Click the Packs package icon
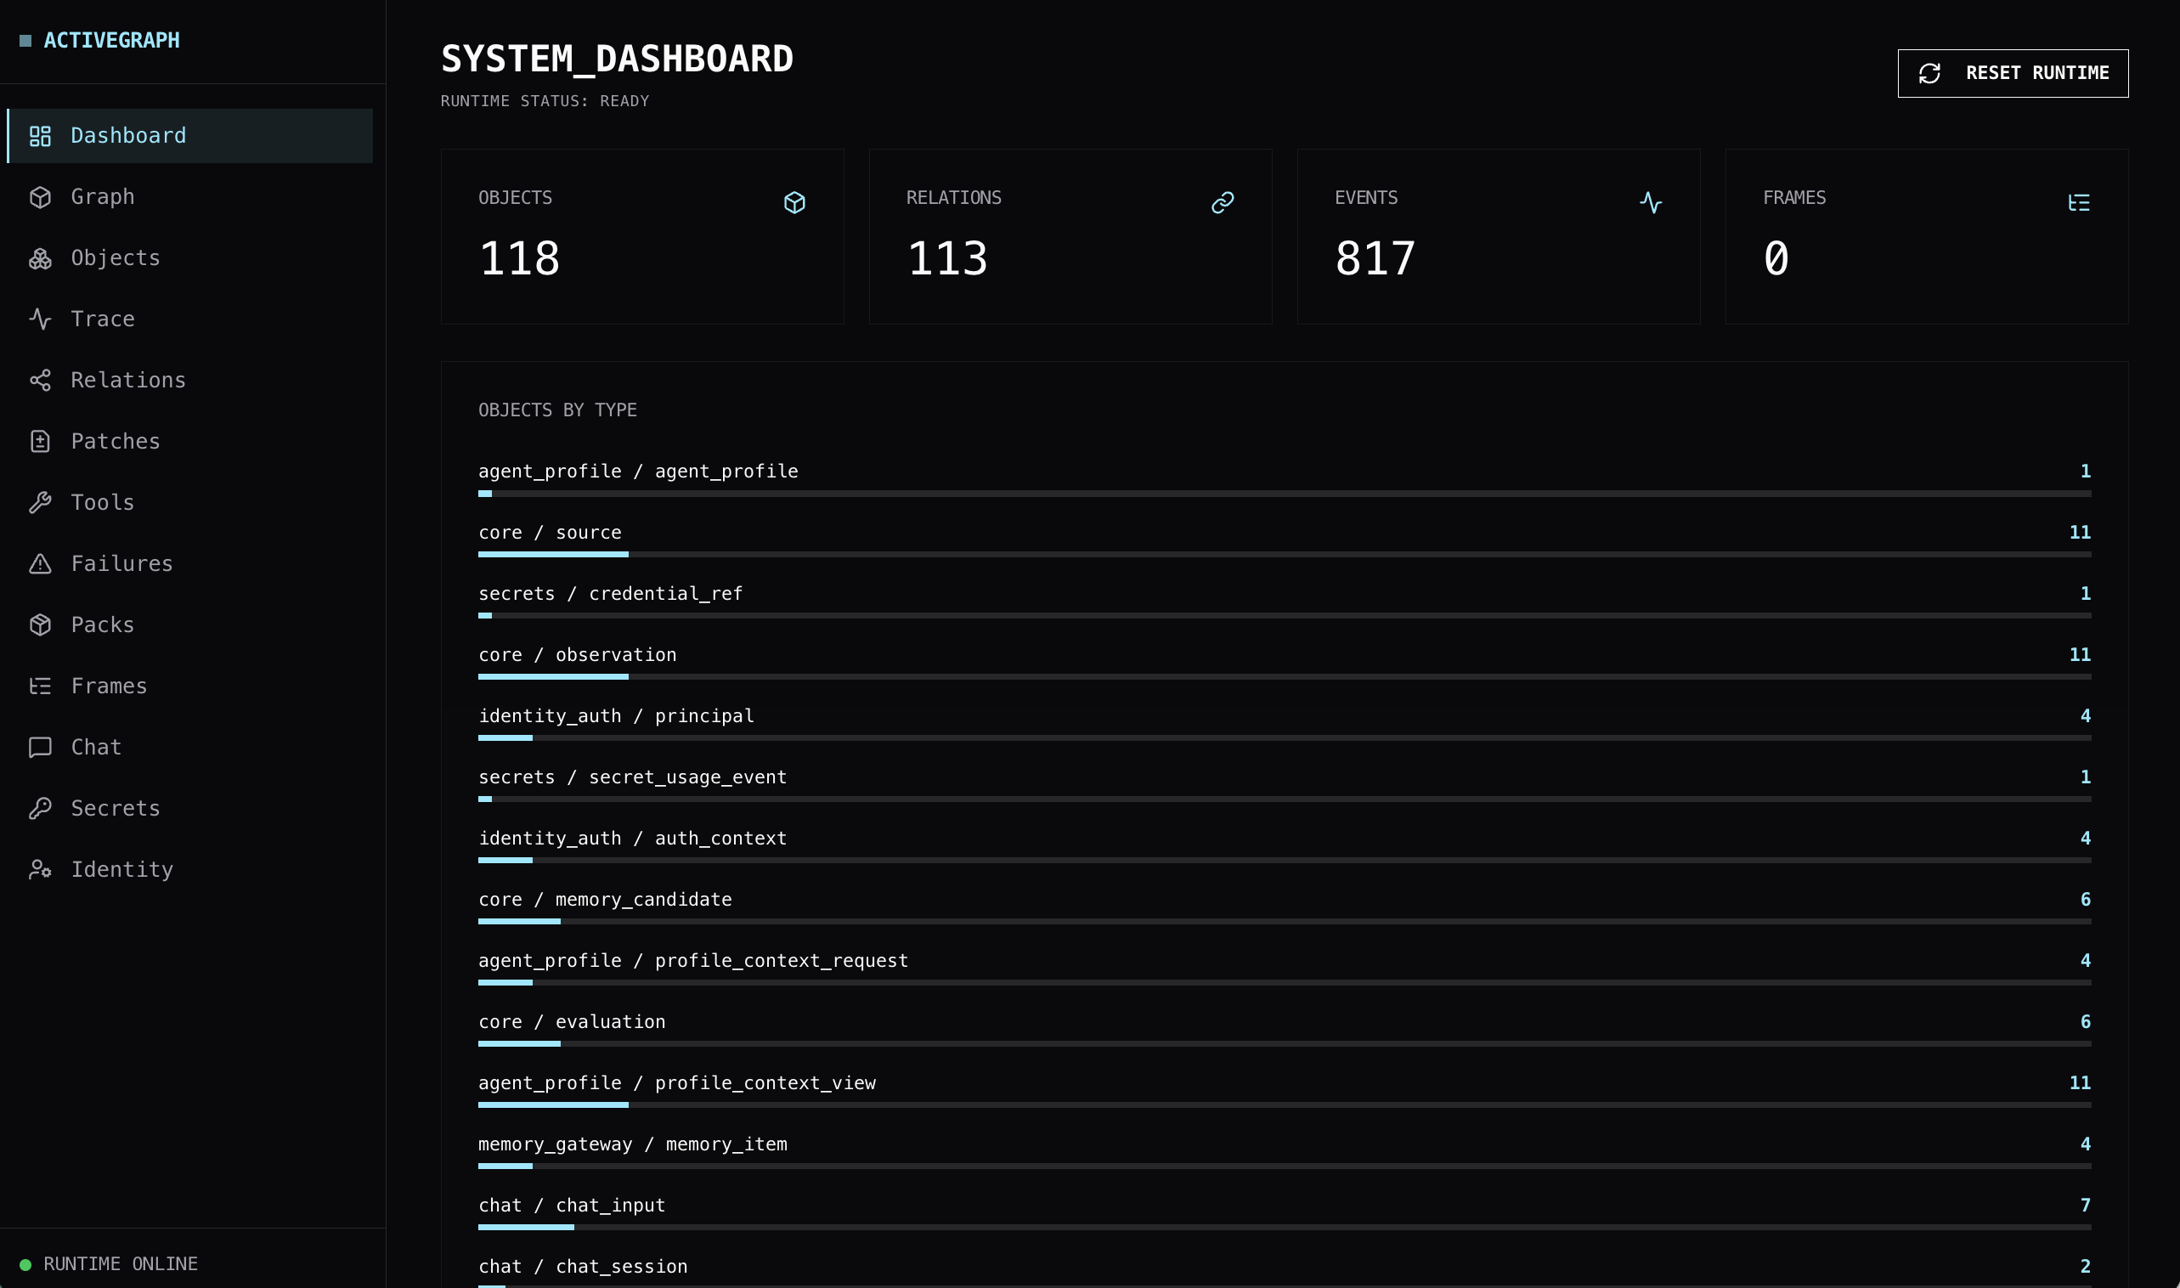This screenshot has width=2180, height=1288. click(40, 625)
